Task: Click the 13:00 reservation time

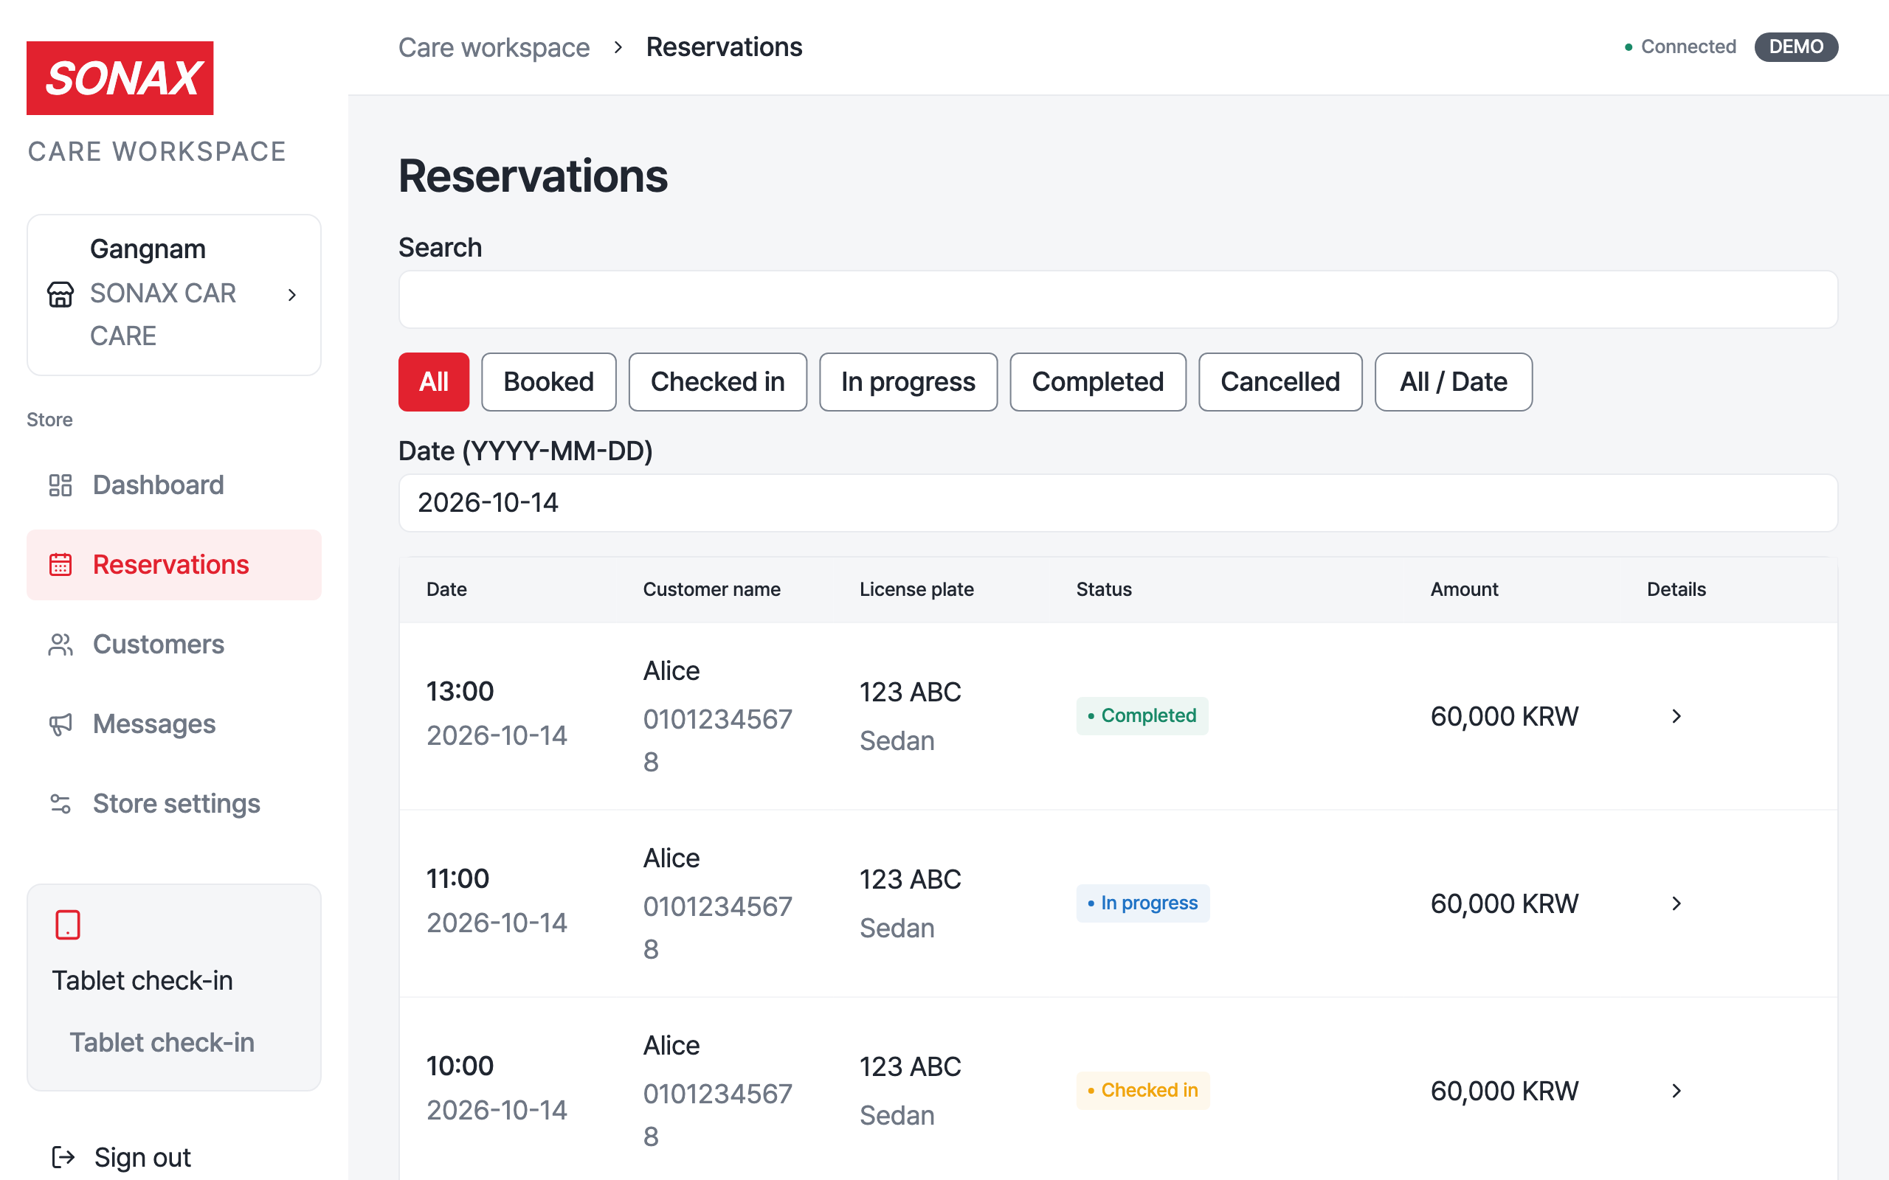Action: [x=460, y=692]
